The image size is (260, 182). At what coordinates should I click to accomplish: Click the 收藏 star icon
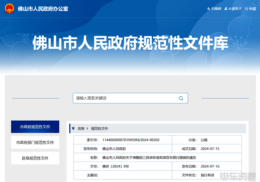point(247,8)
